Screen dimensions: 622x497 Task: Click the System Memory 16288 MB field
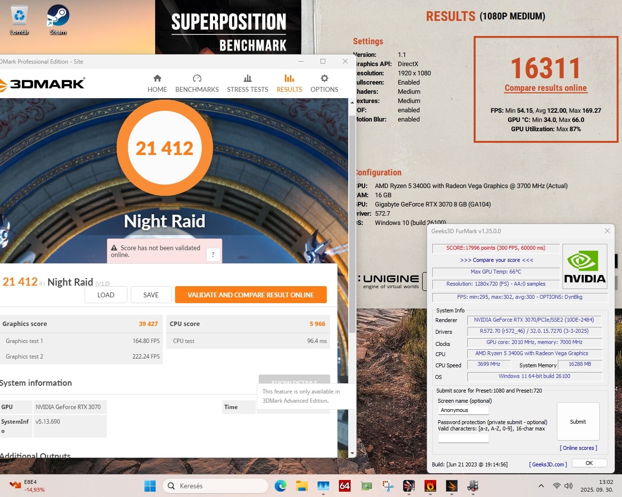580,364
